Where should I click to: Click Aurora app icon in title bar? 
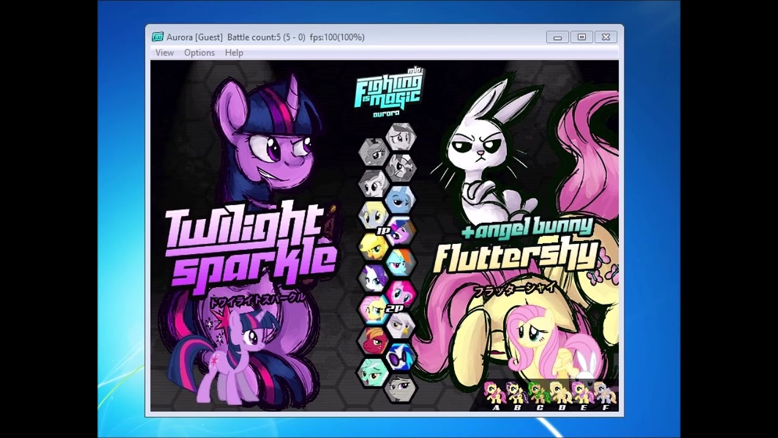(x=157, y=37)
